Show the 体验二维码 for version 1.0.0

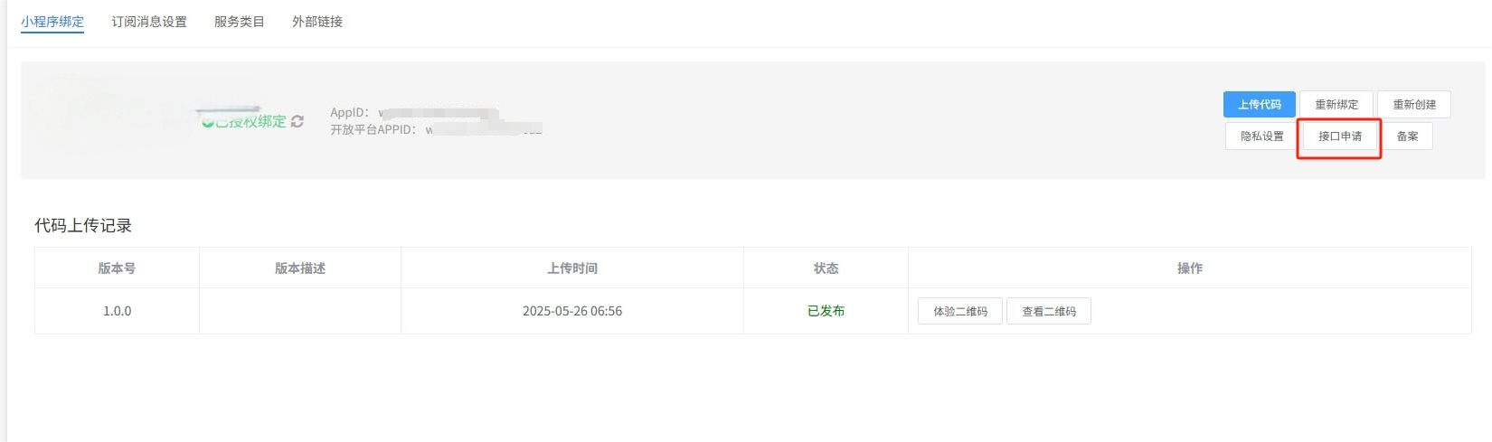coord(960,312)
